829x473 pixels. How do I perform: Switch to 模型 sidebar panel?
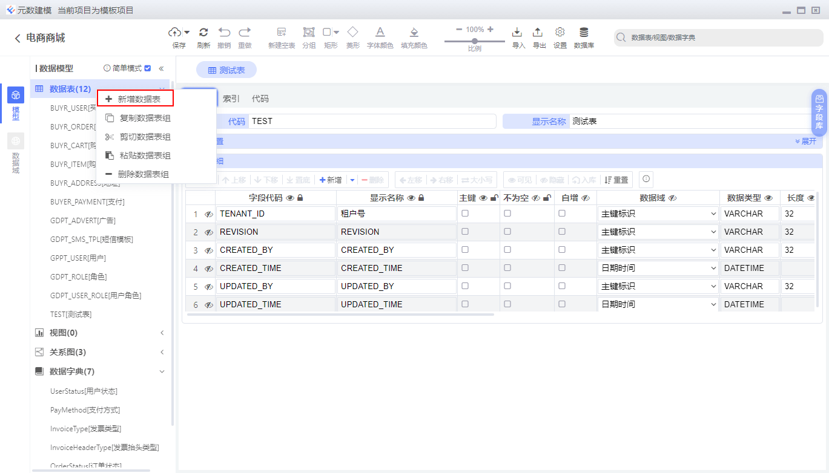pyautogui.click(x=16, y=103)
